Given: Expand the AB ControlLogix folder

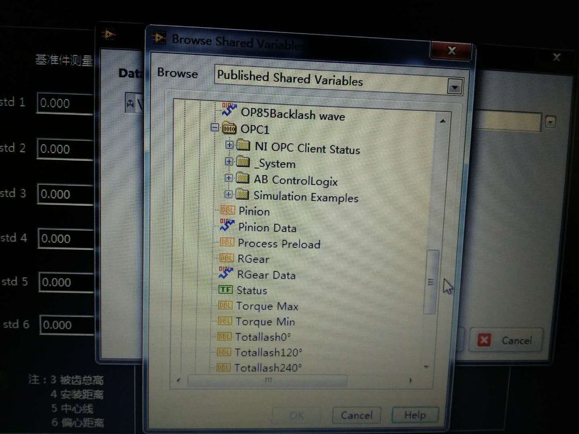Looking at the screenshot, I should click(x=228, y=177).
